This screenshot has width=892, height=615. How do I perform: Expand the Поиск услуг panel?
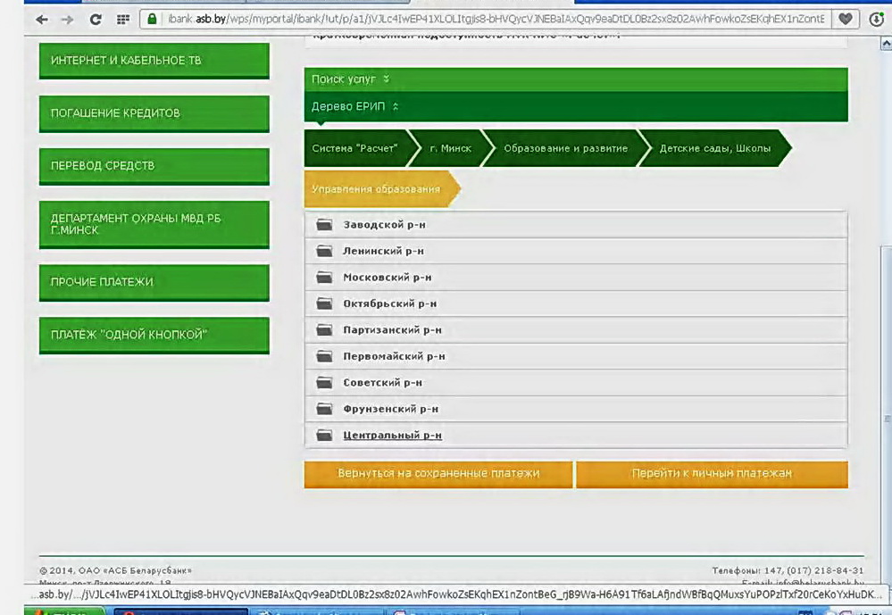click(350, 79)
